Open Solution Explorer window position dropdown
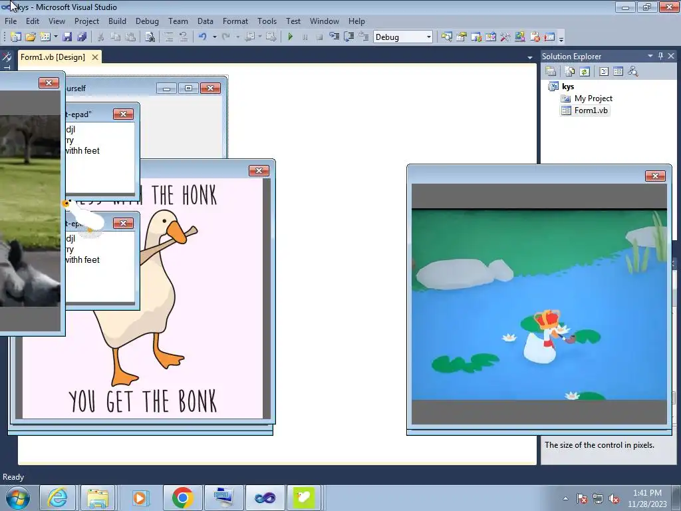Image resolution: width=681 pixels, height=511 pixels. point(650,56)
